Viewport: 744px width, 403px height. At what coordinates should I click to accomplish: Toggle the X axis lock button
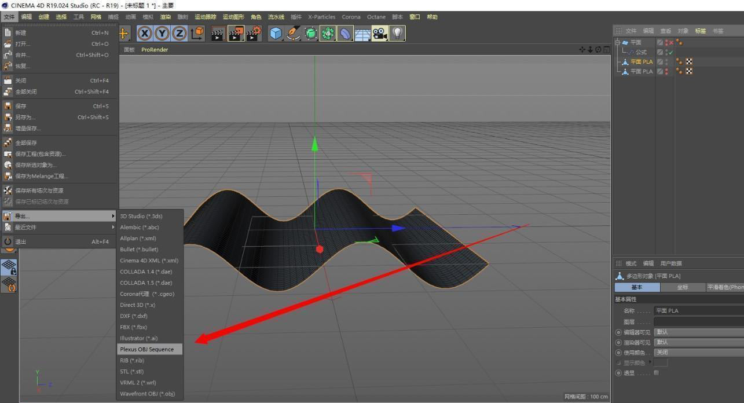click(145, 34)
